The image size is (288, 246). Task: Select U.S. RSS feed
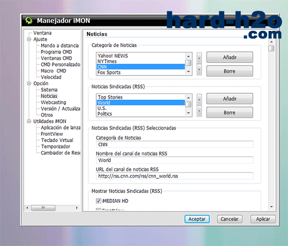pos(141,108)
